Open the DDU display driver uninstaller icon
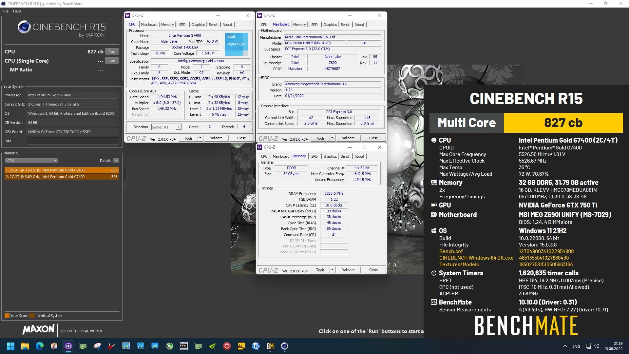This screenshot has height=354, width=629. (x=184, y=346)
